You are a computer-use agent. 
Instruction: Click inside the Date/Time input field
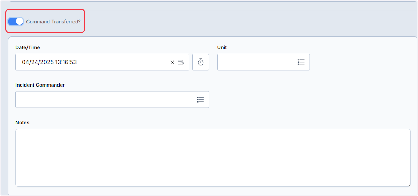(102, 62)
